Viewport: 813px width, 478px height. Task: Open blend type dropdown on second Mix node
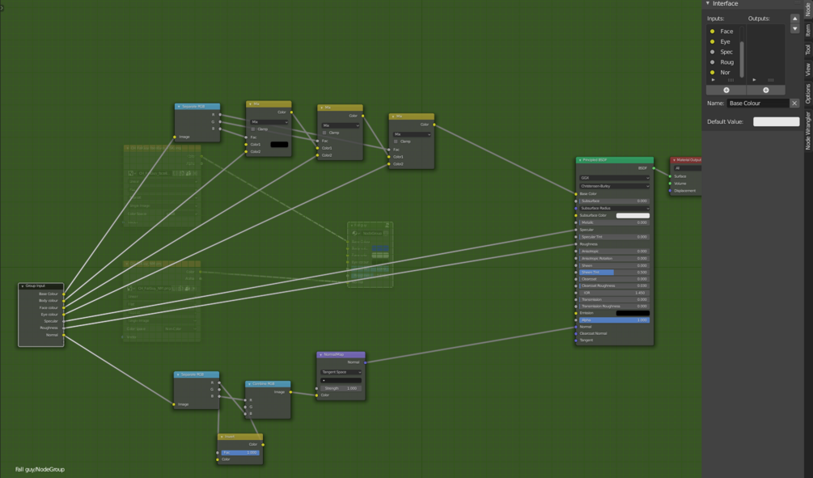coord(341,125)
